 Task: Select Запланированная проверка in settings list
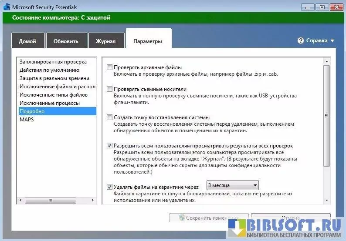tap(53, 62)
